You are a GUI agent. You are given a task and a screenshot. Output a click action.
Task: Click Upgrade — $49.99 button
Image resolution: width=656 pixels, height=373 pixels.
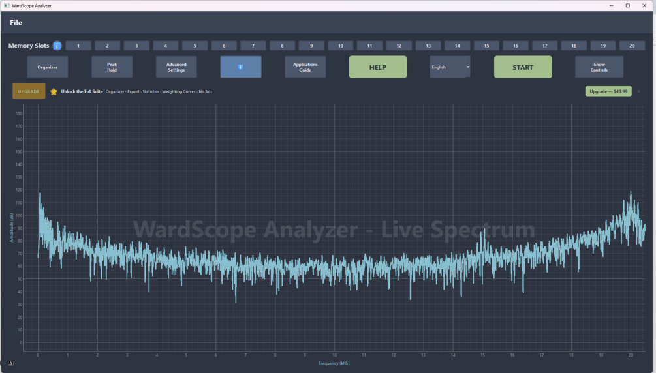608,91
